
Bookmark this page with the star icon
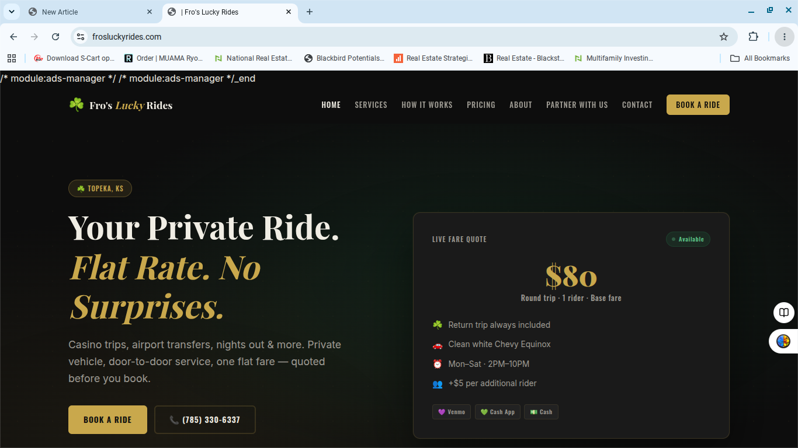tap(724, 37)
